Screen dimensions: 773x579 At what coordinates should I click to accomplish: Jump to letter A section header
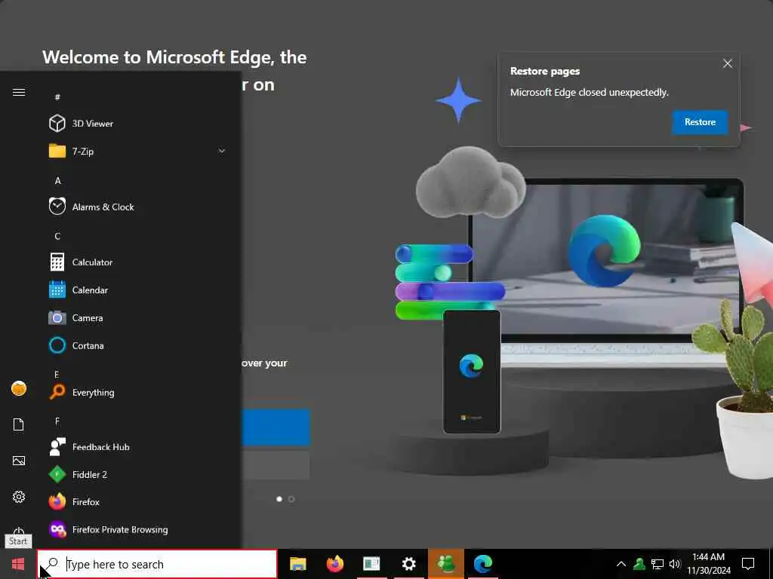pyautogui.click(x=57, y=181)
